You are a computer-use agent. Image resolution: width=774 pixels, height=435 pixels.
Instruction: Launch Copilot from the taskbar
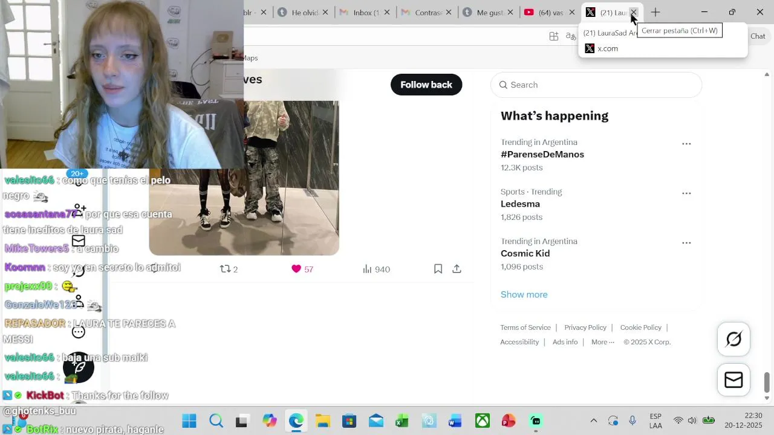pos(269,421)
